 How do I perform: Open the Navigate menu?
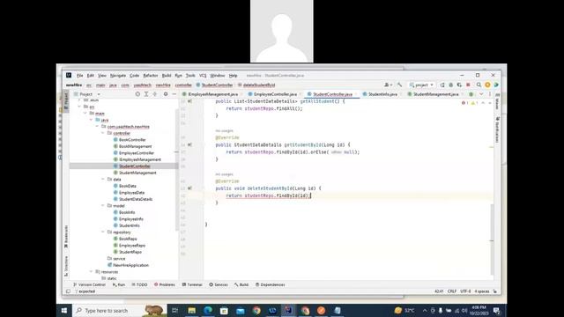coord(117,76)
